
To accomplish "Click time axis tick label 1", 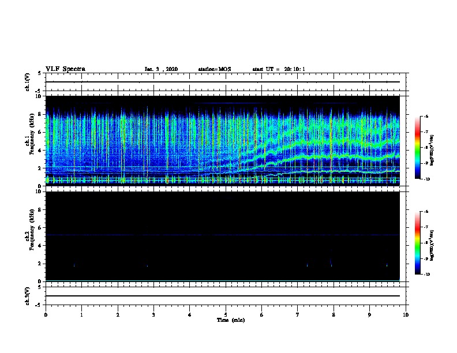I will click(81, 315).
